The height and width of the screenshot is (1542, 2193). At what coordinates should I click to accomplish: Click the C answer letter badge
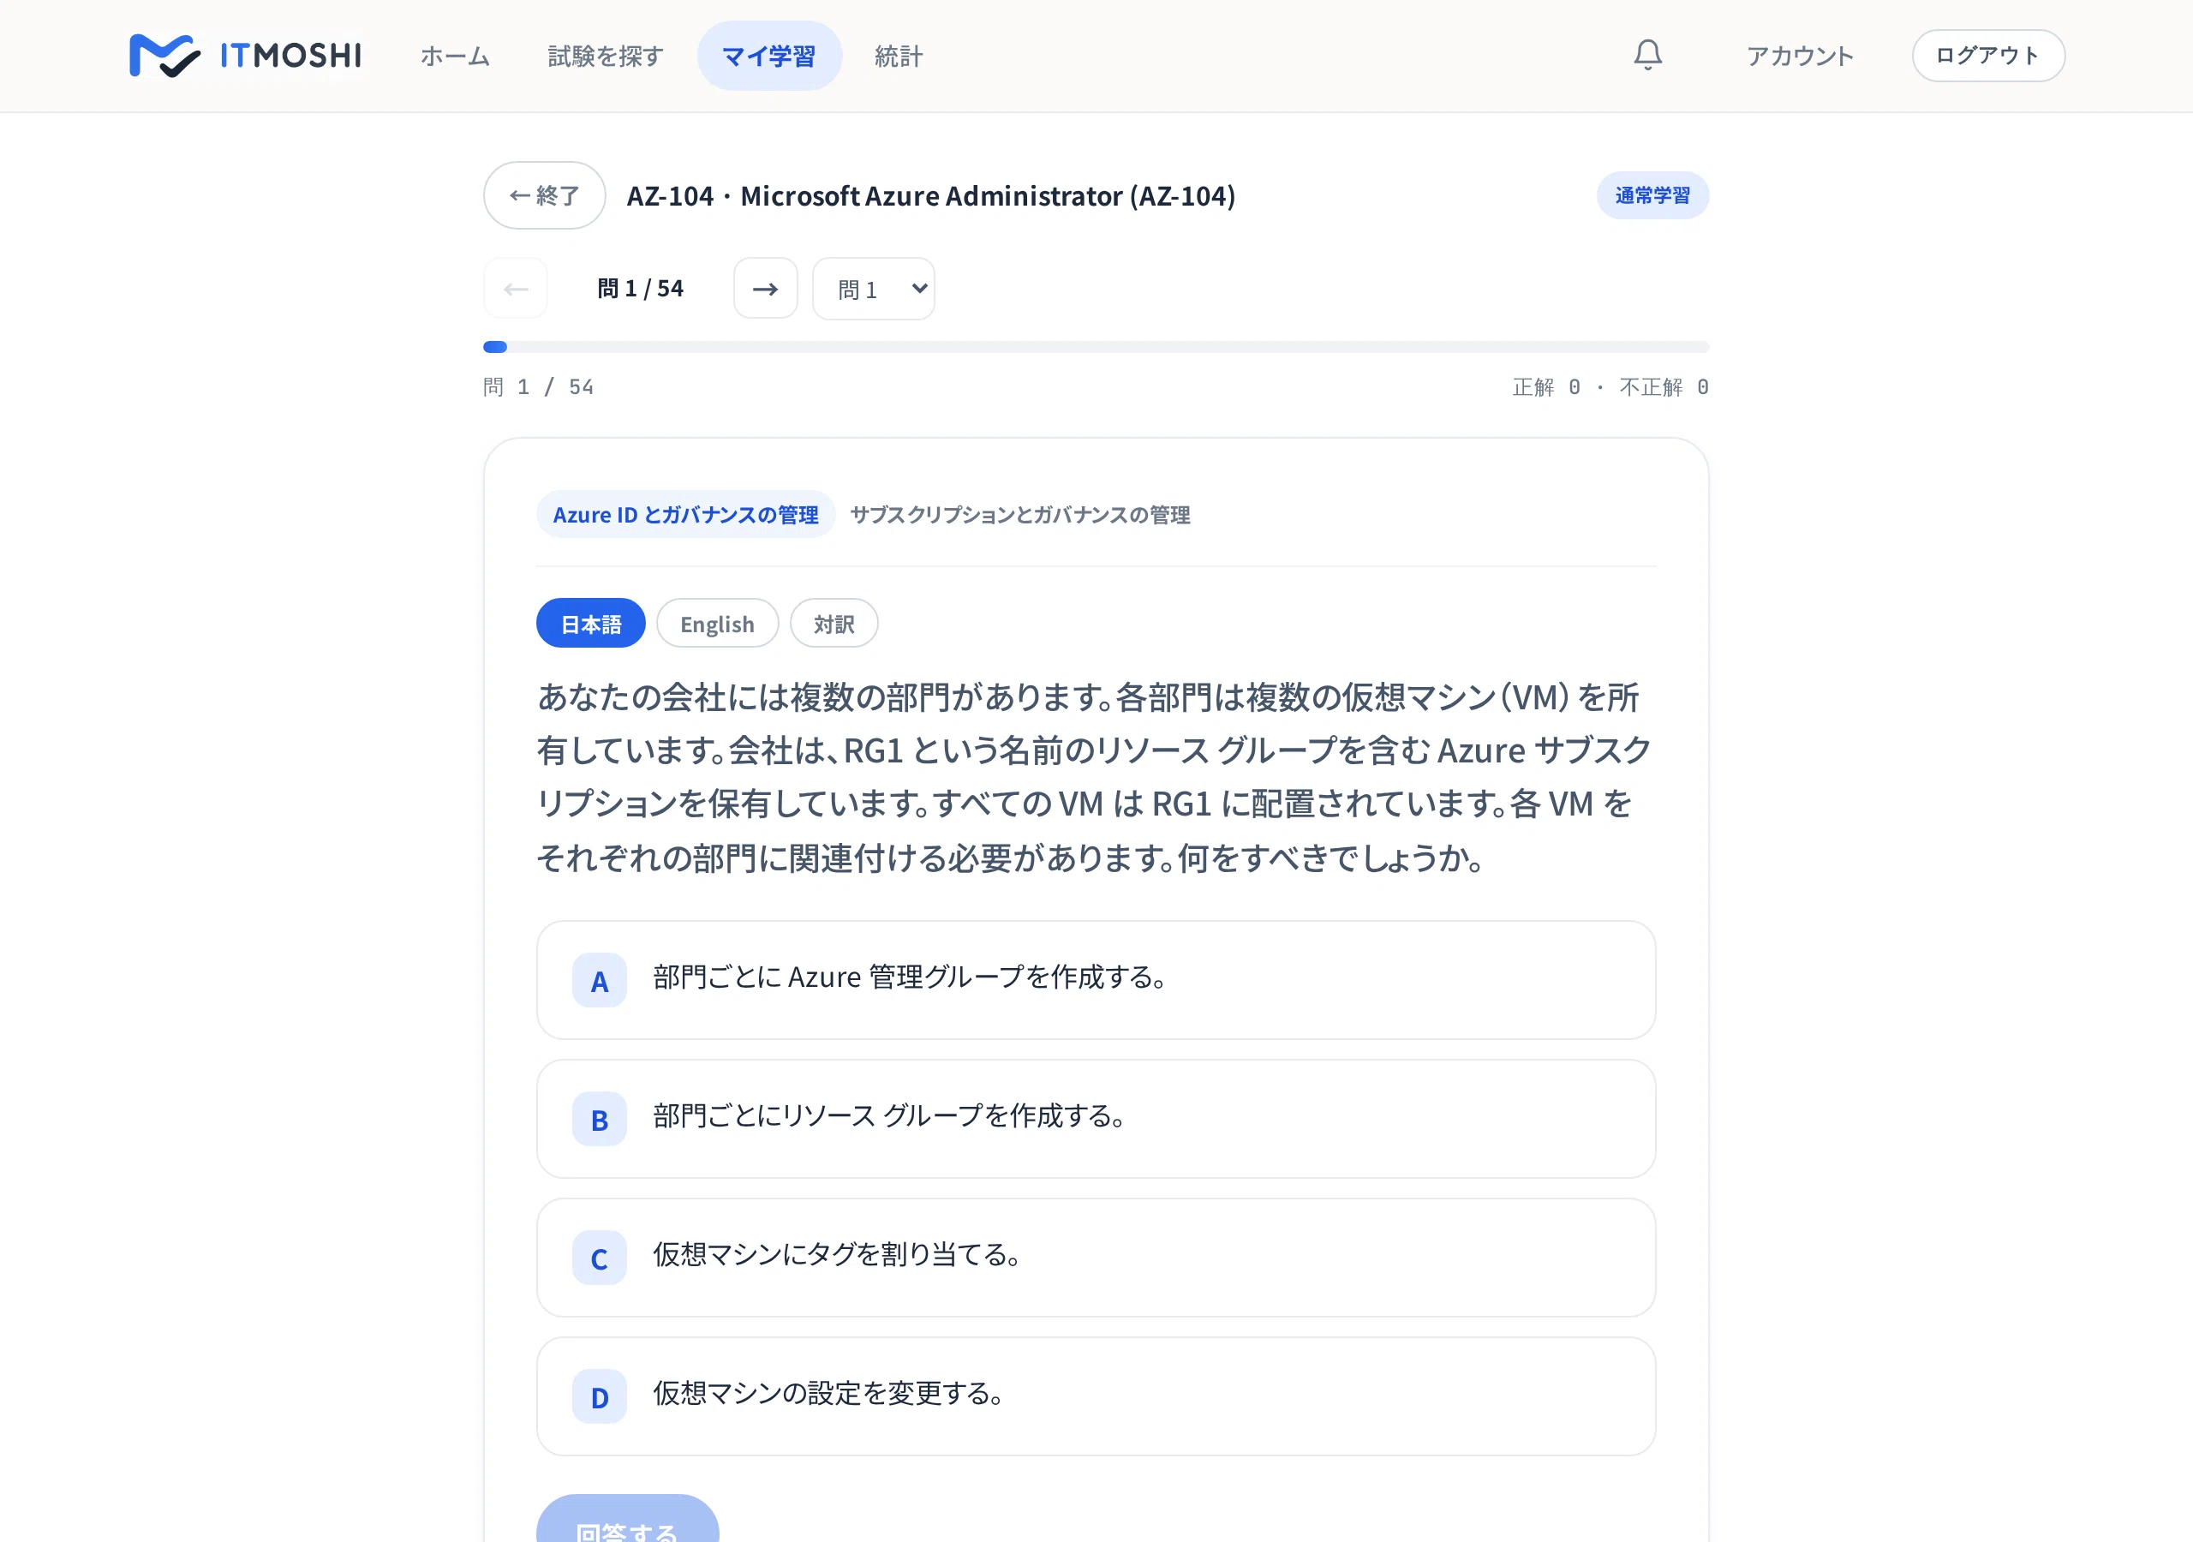(599, 1258)
